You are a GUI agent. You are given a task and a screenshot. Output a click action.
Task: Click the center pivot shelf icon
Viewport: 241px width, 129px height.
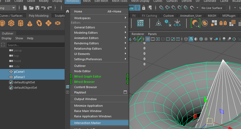tap(159, 23)
